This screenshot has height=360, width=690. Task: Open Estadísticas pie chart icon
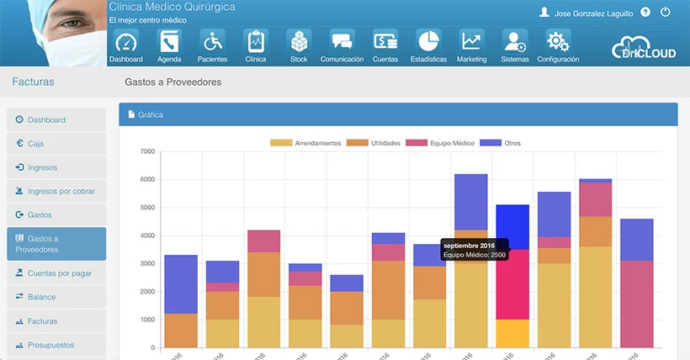click(428, 42)
